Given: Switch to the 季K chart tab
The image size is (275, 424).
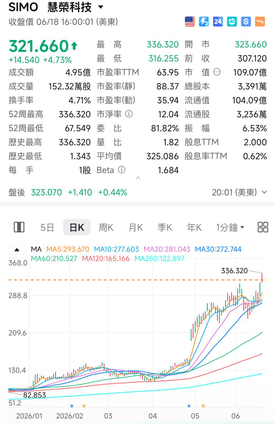Looking at the screenshot, I should click(x=165, y=228).
